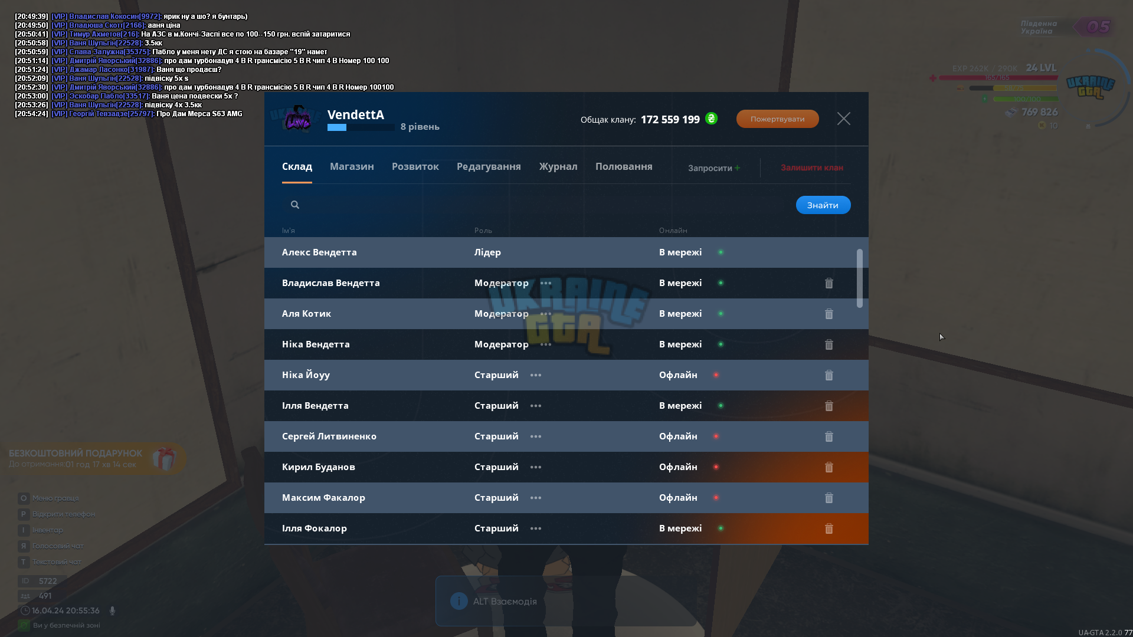Click Роль column header
This screenshot has width=1133, height=637.
click(x=483, y=231)
